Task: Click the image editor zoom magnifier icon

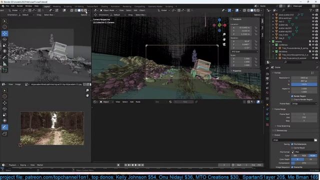Action: click(x=87, y=90)
